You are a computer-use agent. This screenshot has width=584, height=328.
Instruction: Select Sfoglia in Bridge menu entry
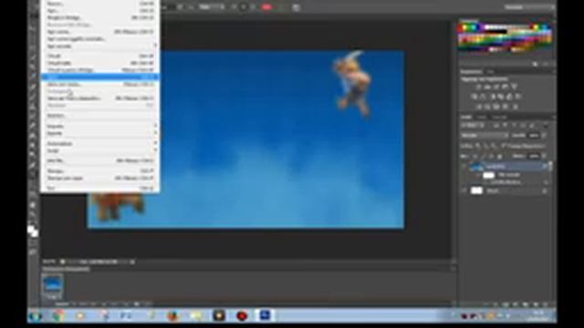tap(99, 18)
